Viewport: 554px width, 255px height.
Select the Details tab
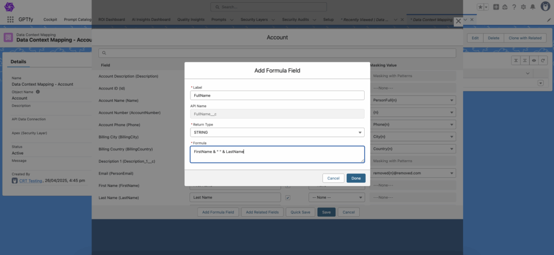(18, 61)
